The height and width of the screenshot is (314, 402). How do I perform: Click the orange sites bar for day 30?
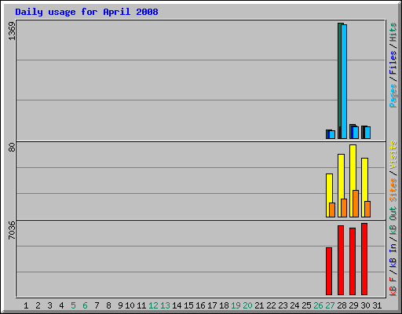tap(367, 210)
